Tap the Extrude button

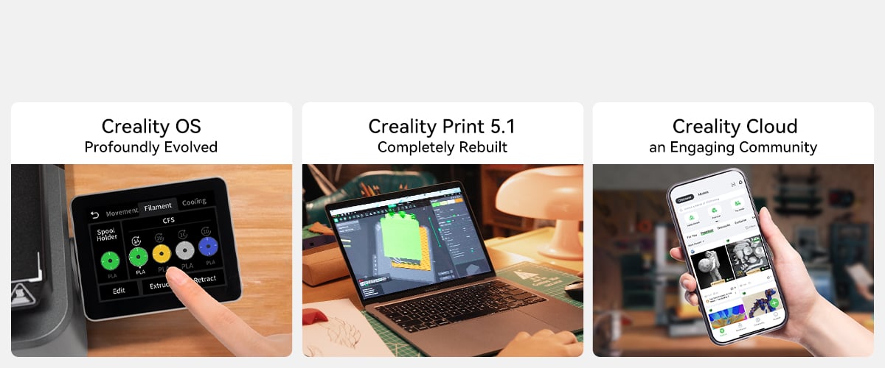pos(160,285)
